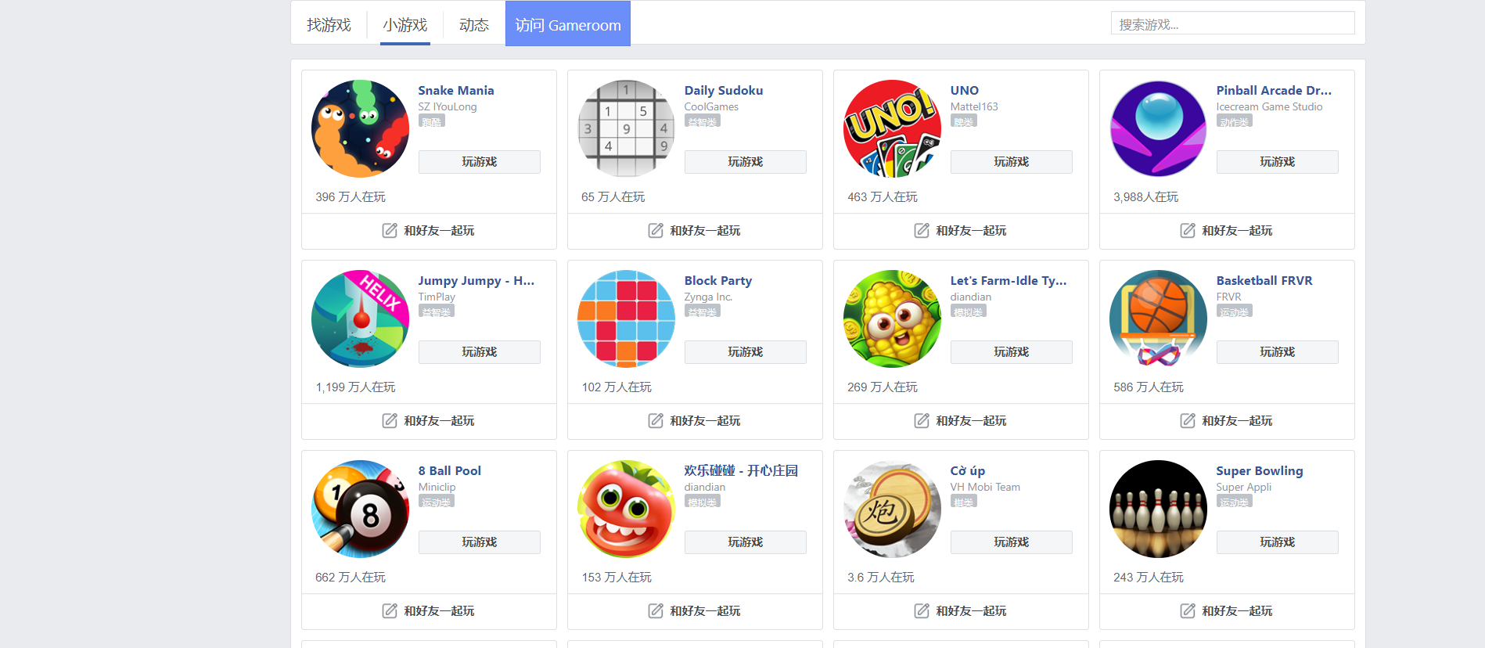Click the 搜索游戏 search field
The image size is (1485, 648).
(1232, 24)
